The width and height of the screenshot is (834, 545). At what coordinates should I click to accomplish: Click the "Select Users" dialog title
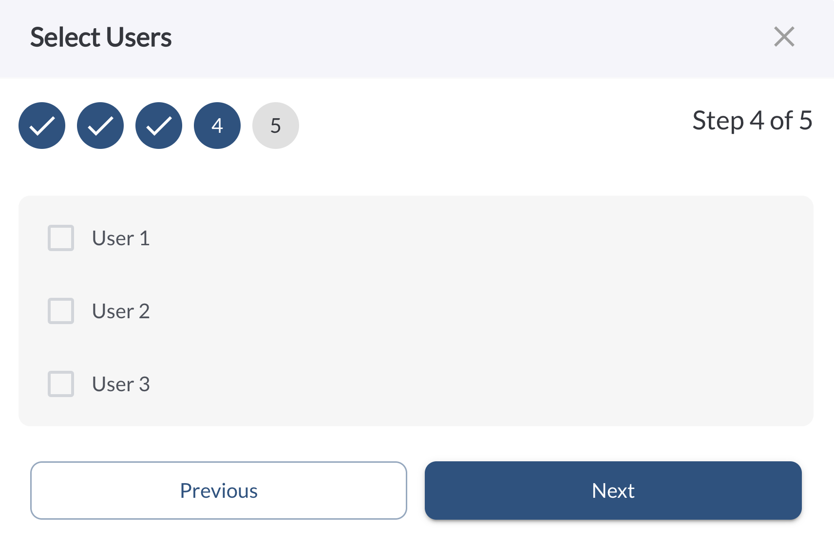(x=101, y=37)
